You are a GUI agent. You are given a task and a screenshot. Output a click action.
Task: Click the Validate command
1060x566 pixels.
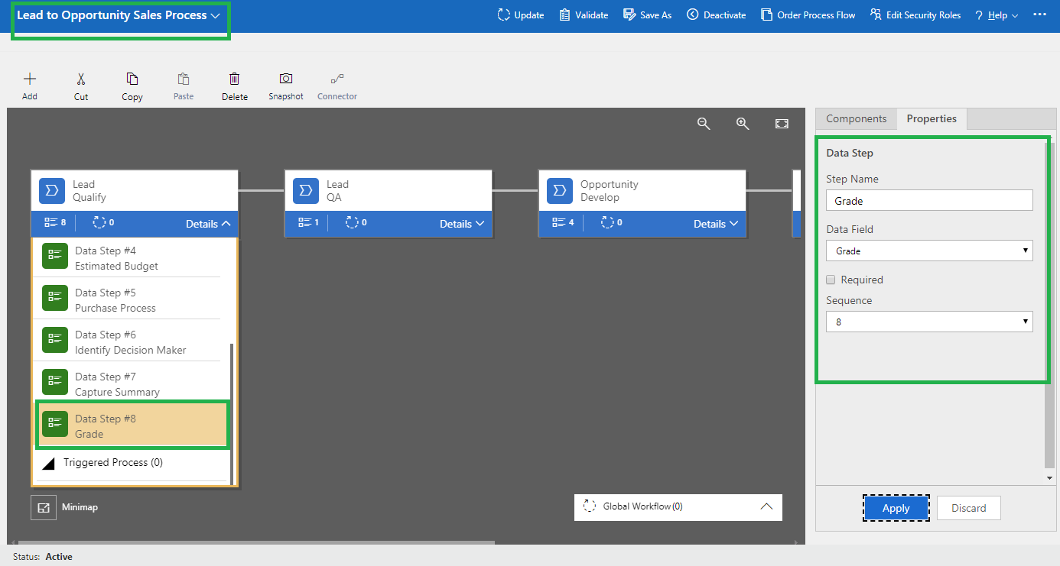(x=584, y=15)
